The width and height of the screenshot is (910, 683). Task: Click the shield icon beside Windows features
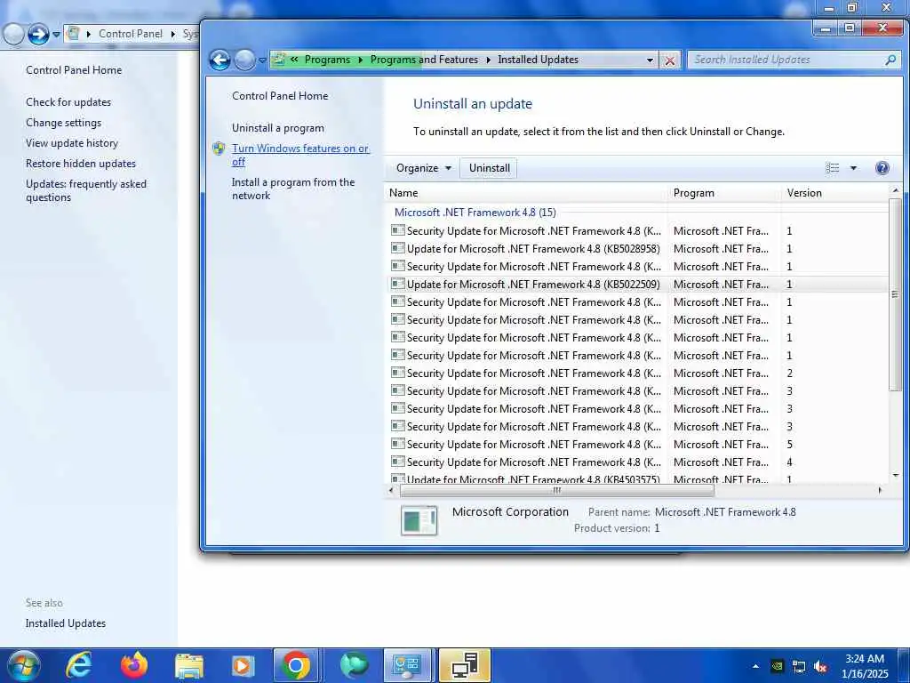[x=219, y=149]
